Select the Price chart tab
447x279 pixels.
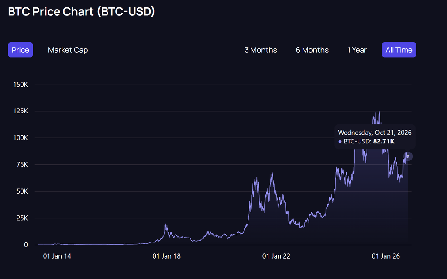tap(20, 50)
